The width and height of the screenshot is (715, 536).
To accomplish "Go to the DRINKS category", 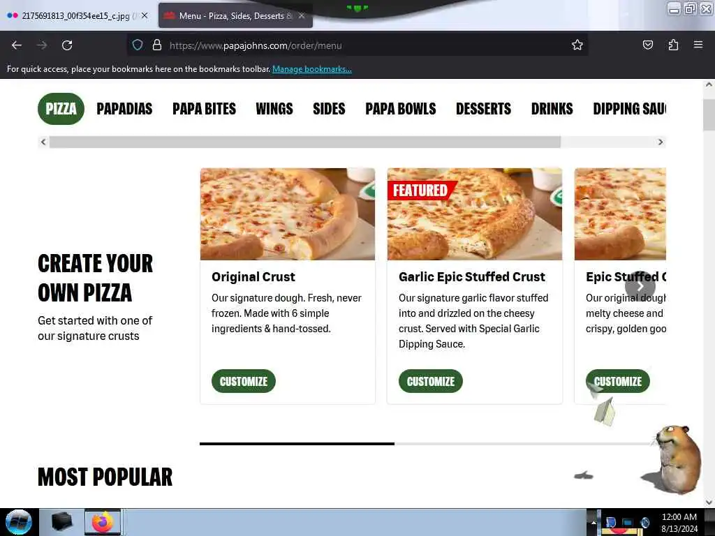I will (552, 109).
